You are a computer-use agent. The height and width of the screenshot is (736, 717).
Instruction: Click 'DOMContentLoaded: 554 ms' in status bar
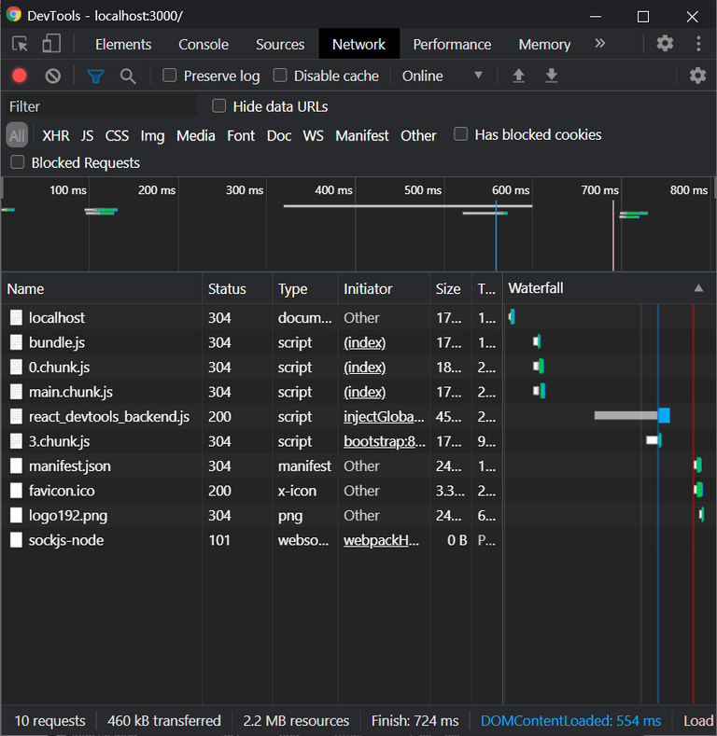click(570, 720)
